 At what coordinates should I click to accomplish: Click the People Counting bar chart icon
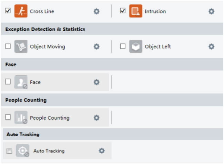(21, 117)
